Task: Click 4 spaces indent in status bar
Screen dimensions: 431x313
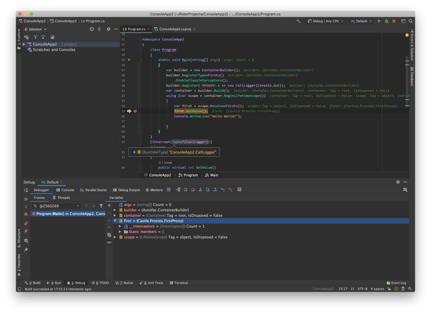Action: pyautogui.click(x=377, y=289)
